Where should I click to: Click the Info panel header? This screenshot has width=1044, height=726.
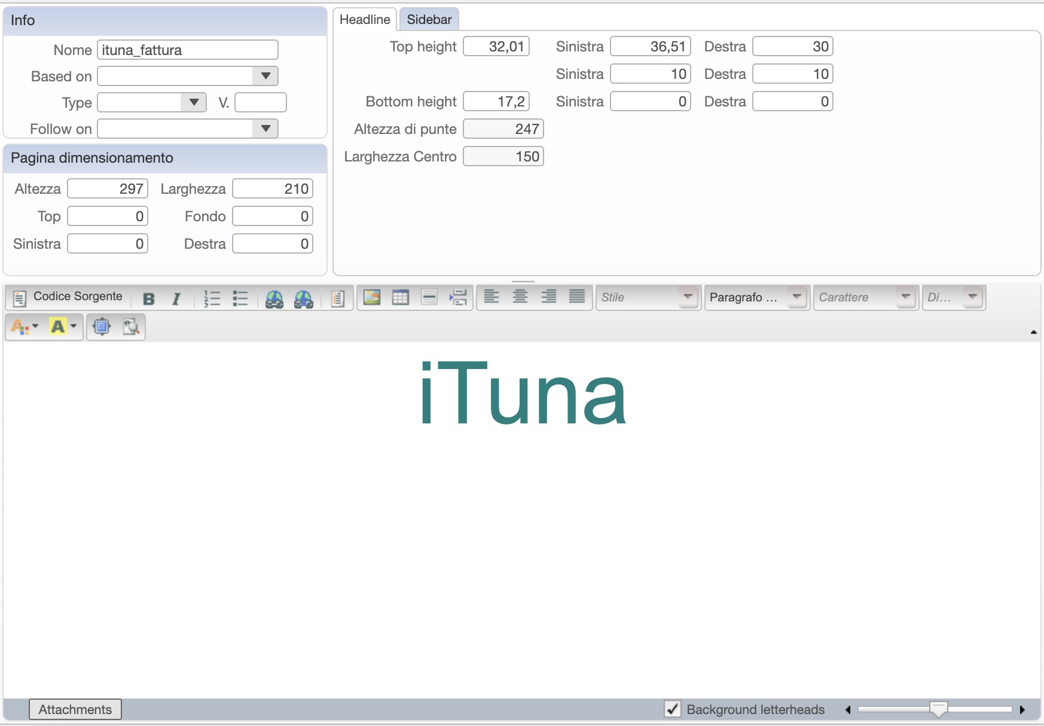[165, 20]
